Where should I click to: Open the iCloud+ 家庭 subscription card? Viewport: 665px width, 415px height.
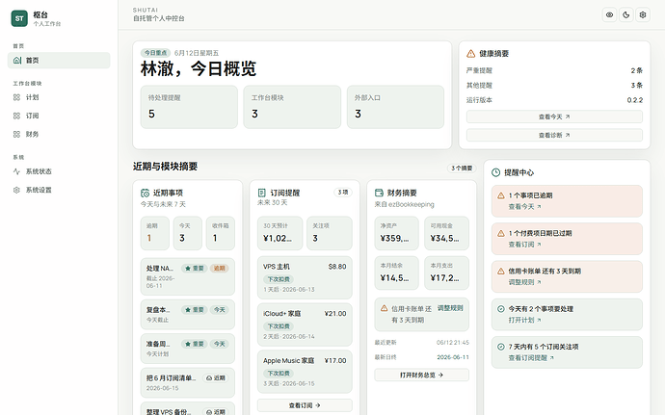pos(305,324)
